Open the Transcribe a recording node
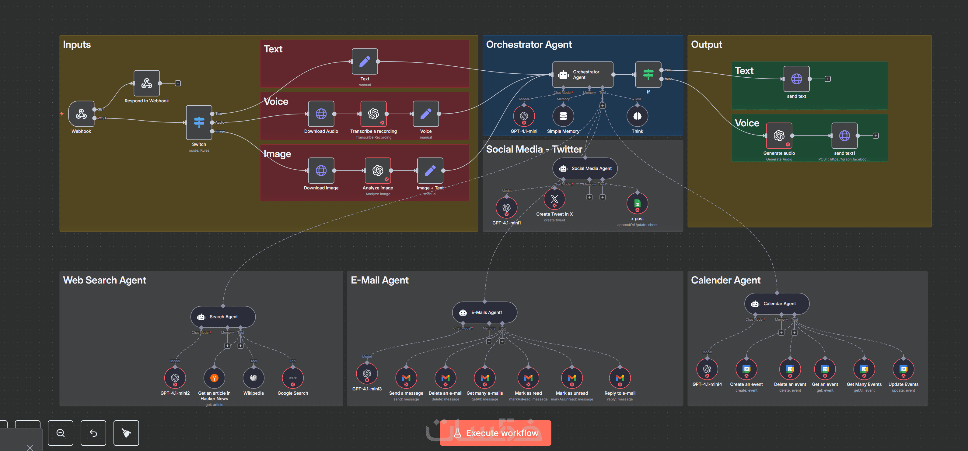This screenshot has height=451, width=968. (373, 114)
